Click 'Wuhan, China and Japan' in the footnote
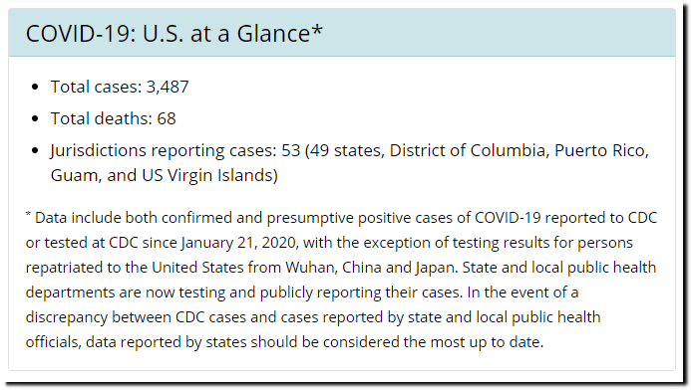Image resolution: width=691 pixels, height=390 pixels. (371, 268)
